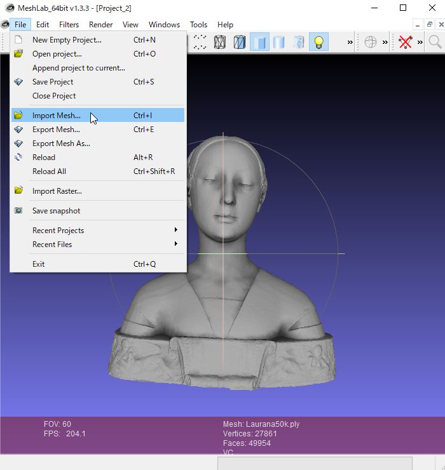
Task: Enable Points render mode
Action: coord(200,42)
